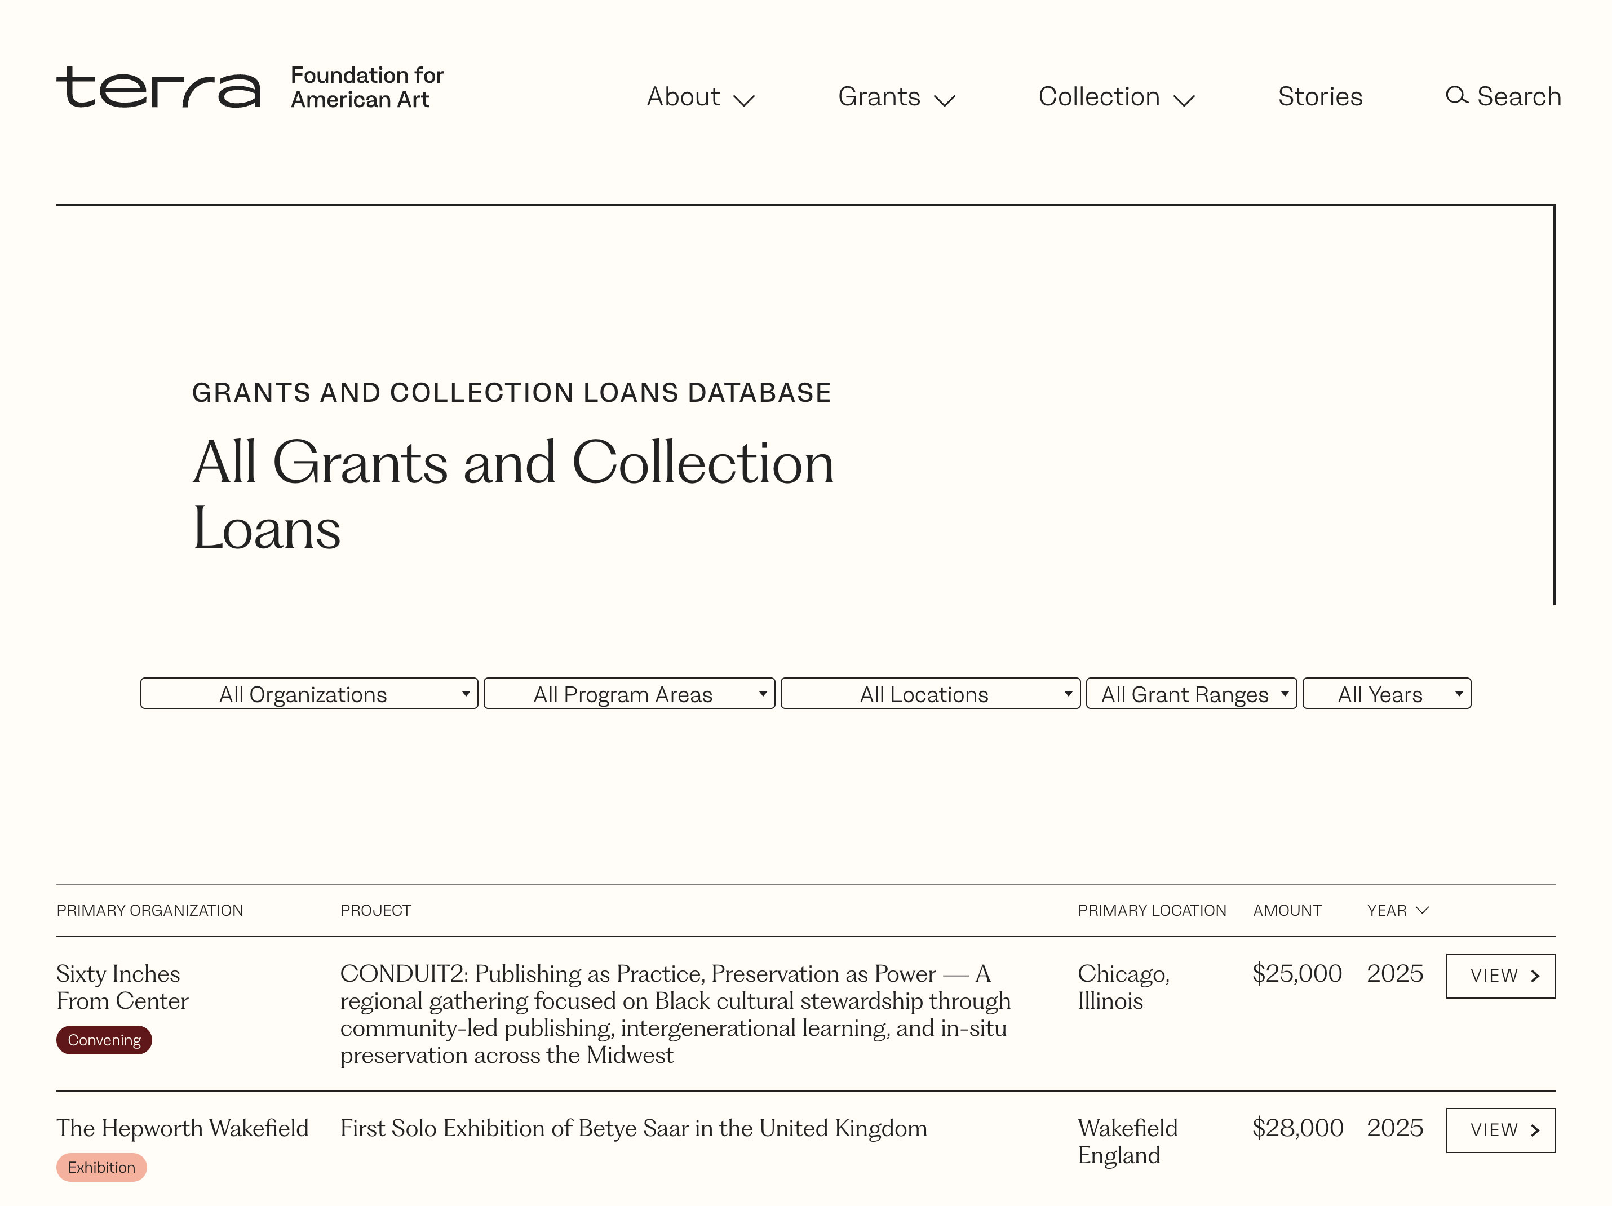Viewport: 1612px width, 1206px height.
Task: Open the All Grant Ranges dropdown
Action: coord(1191,693)
